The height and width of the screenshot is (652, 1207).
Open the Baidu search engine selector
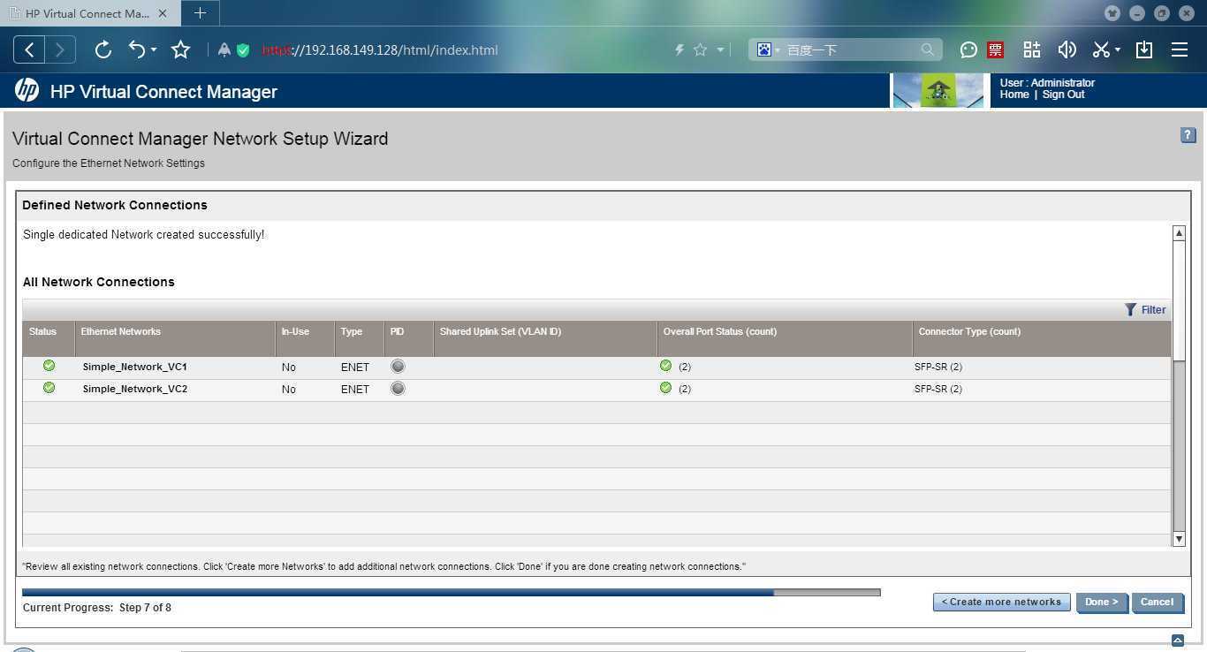(768, 50)
